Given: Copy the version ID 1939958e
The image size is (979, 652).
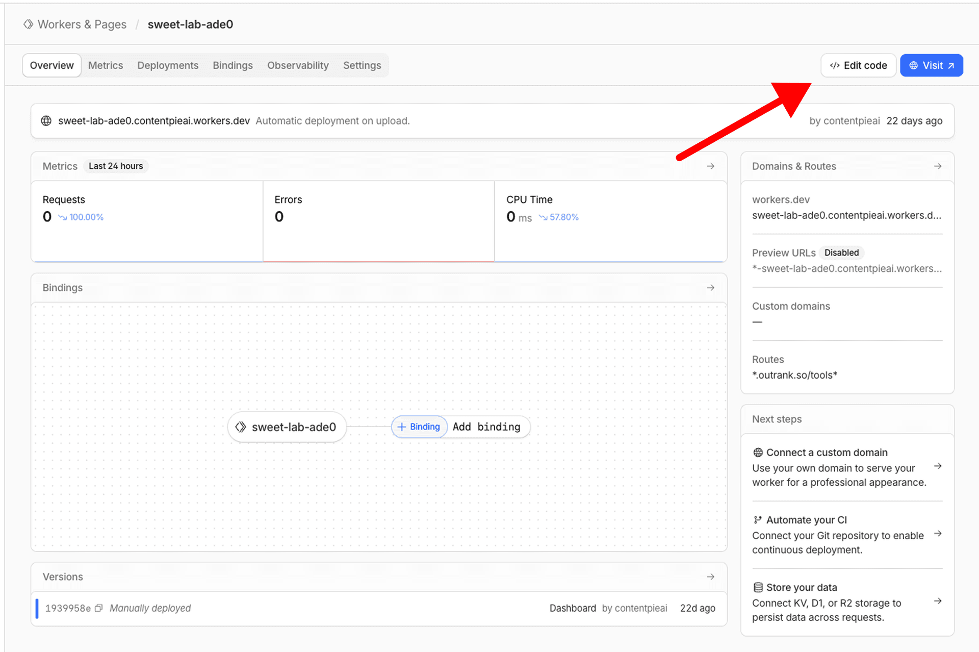Looking at the screenshot, I should click(99, 608).
